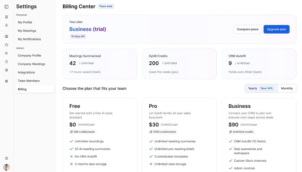
Task: Open the apps grid icon in sidebar
Action: (x=6, y=81)
